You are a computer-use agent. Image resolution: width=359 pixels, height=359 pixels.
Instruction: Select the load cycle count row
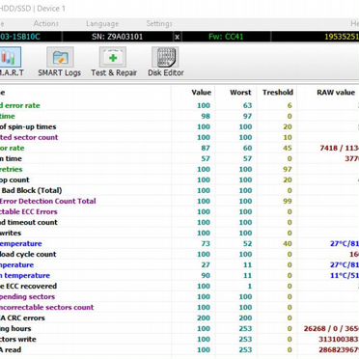(179, 254)
